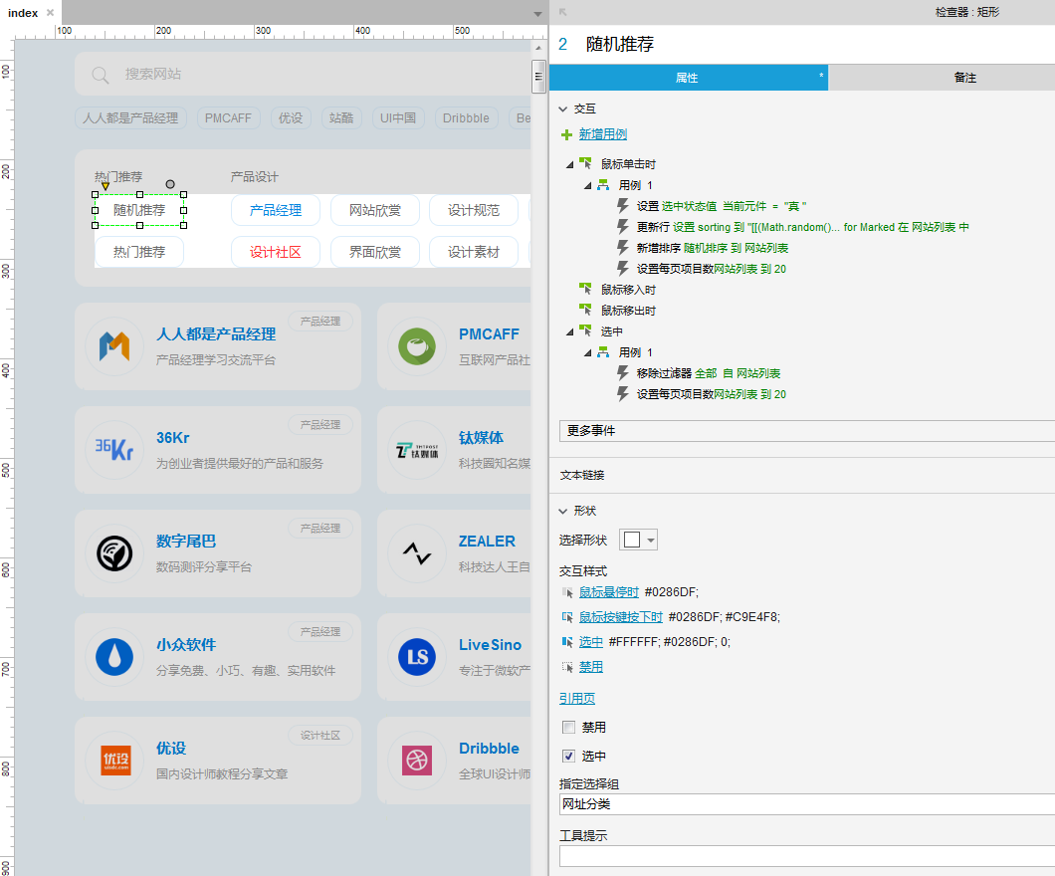Open the 鼠标悬停时 style link

click(x=609, y=592)
